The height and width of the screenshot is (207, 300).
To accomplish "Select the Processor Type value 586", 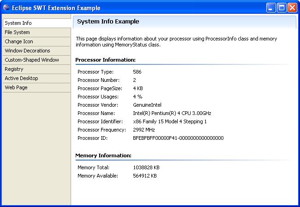I will coord(137,72).
